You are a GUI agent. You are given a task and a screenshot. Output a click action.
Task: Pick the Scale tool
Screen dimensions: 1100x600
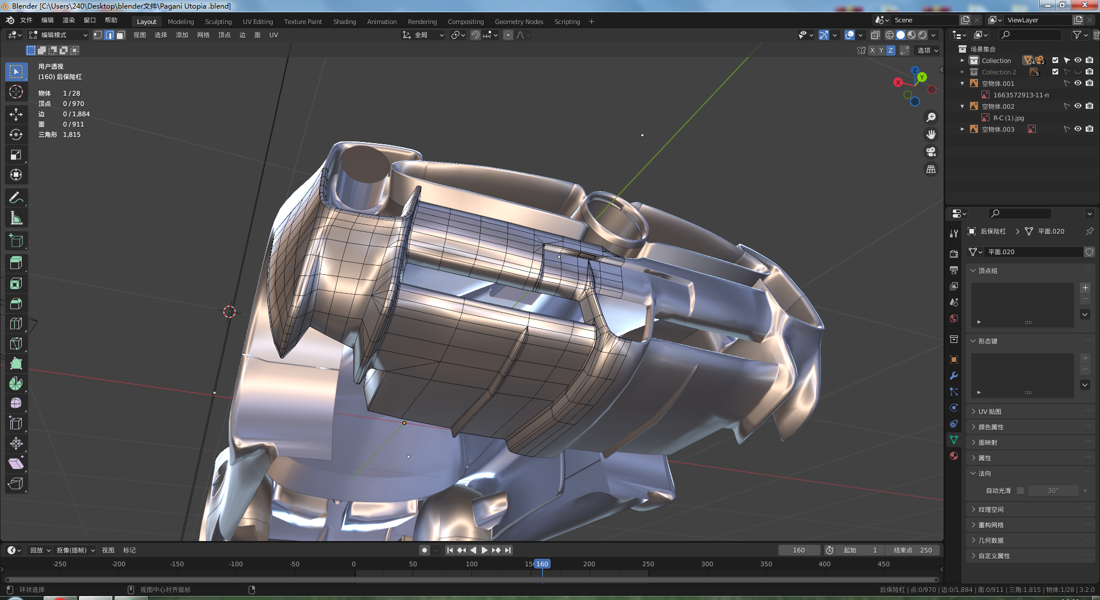click(x=16, y=155)
